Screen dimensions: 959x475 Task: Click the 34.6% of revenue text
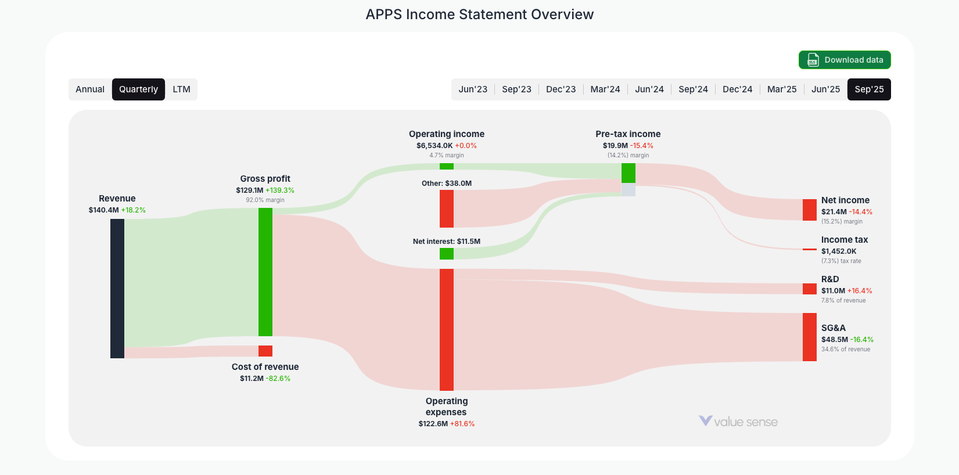click(x=846, y=350)
